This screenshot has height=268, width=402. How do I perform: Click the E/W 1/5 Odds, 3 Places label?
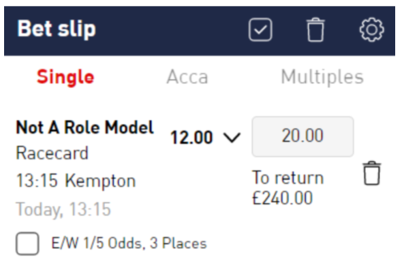129,243
